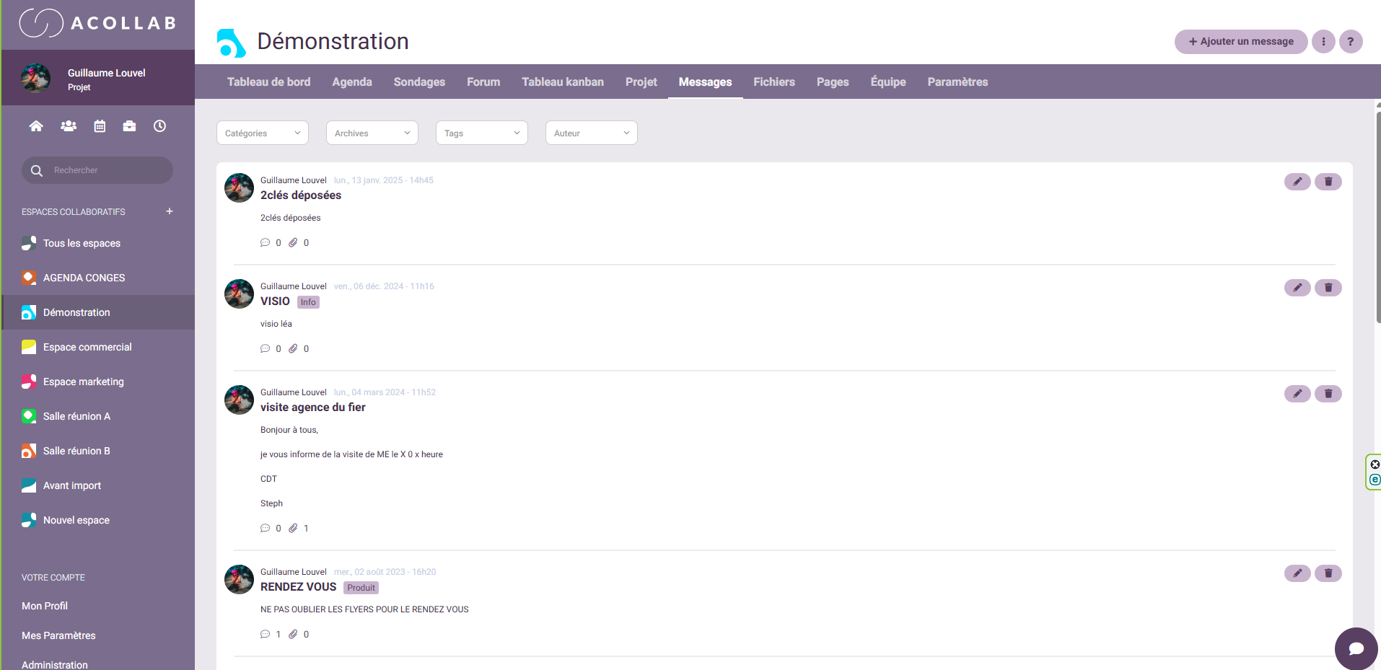
Task: Click the help question mark button
Action: pos(1350,42)
